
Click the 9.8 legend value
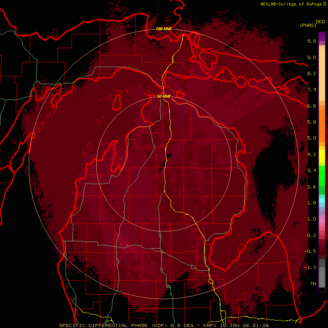[x=312, y=41]
